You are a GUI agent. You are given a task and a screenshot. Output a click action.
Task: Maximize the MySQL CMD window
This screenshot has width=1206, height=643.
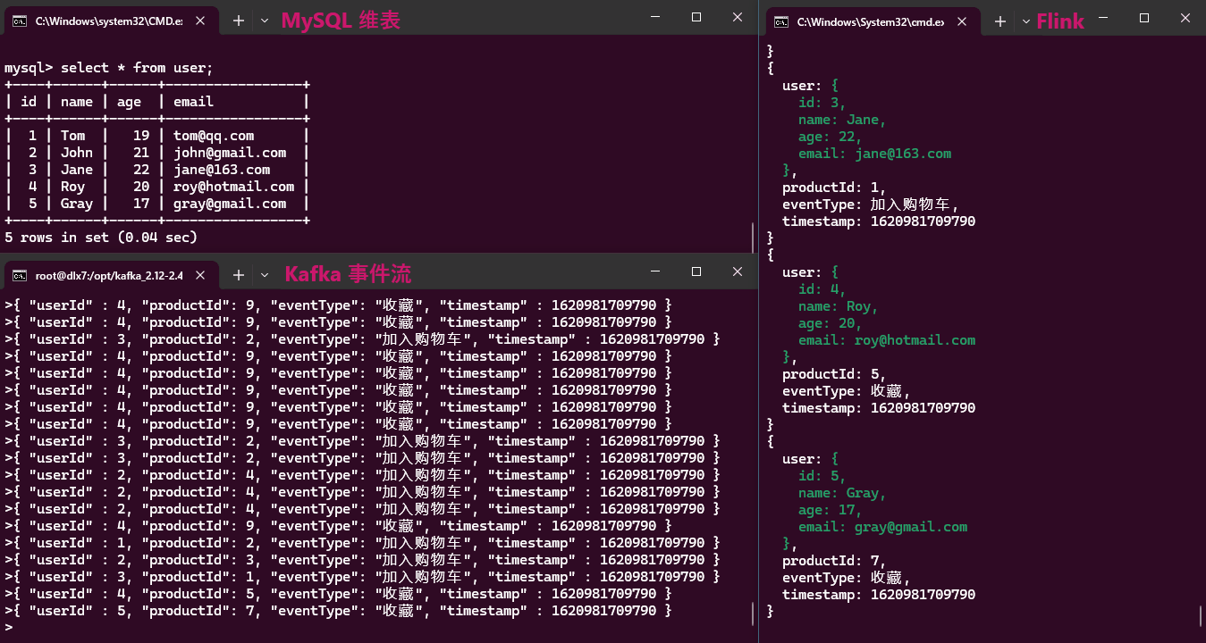click(696, 17)
